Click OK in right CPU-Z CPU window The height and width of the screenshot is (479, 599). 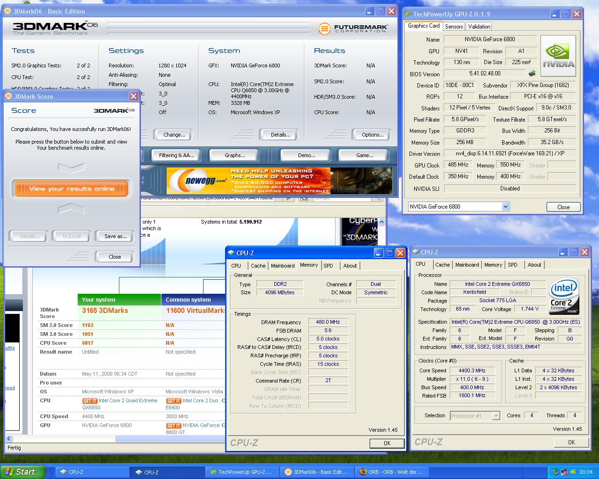click(571, 442)
